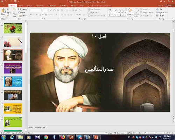The width and height of the screenshot is (175, 140).
Task: Open the Insert tab
Action: click(x=21, y=6)
